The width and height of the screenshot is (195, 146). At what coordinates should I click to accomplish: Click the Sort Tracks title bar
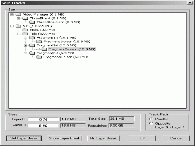pos(93,3)
